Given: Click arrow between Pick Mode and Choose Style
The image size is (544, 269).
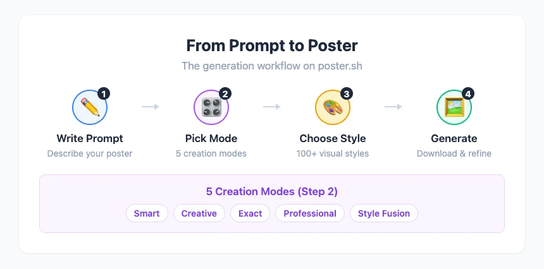Looking at the screenshot, I should tap(271, 107).
